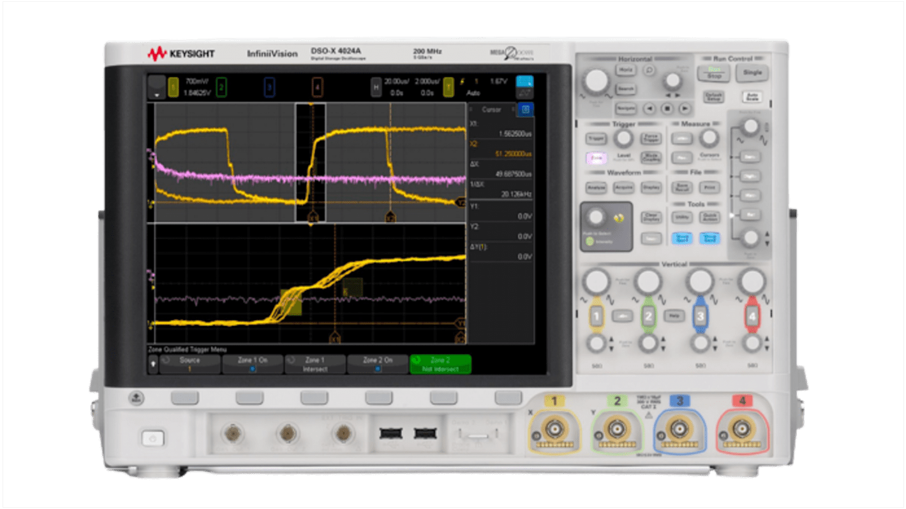
Task: Push the Trigger Level knob
Action: 623,137
